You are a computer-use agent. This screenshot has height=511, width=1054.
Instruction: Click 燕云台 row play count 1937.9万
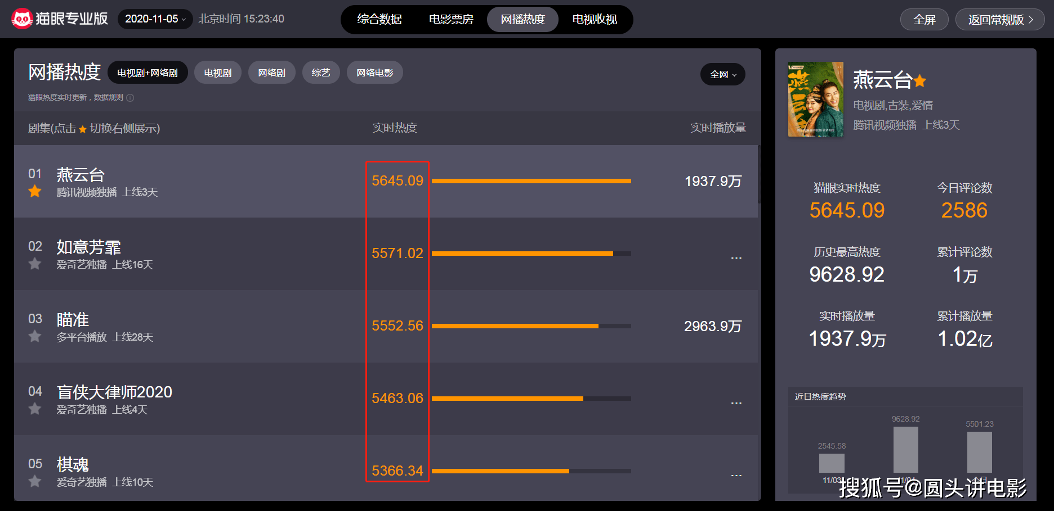point(713,181)
